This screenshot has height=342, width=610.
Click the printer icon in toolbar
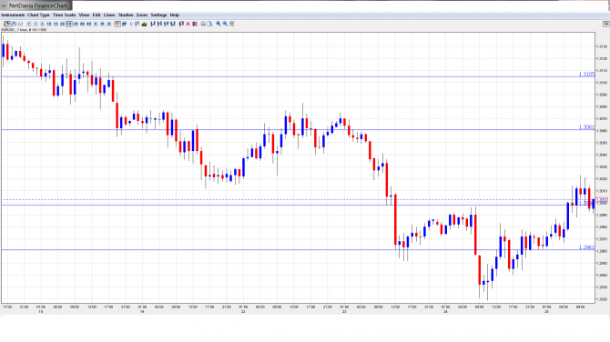coord(203,24)
